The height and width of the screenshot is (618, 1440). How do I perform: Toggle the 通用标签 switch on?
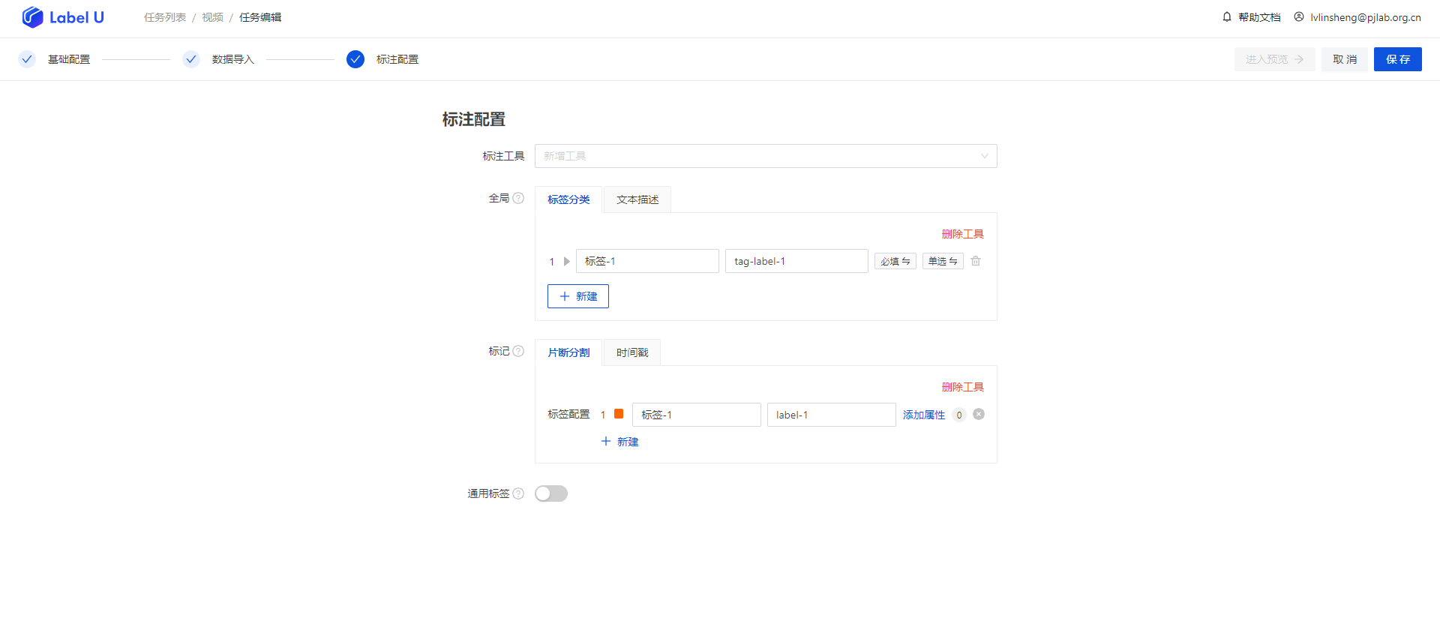point(551,493)
